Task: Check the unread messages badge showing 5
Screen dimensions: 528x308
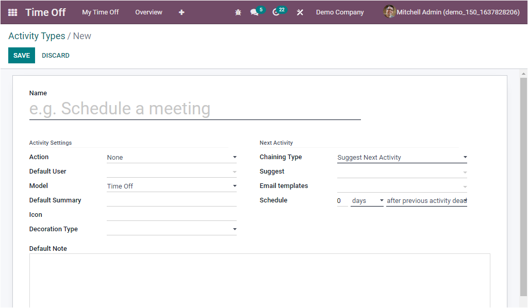Action: pyautogui.click(x=261, y=9)
